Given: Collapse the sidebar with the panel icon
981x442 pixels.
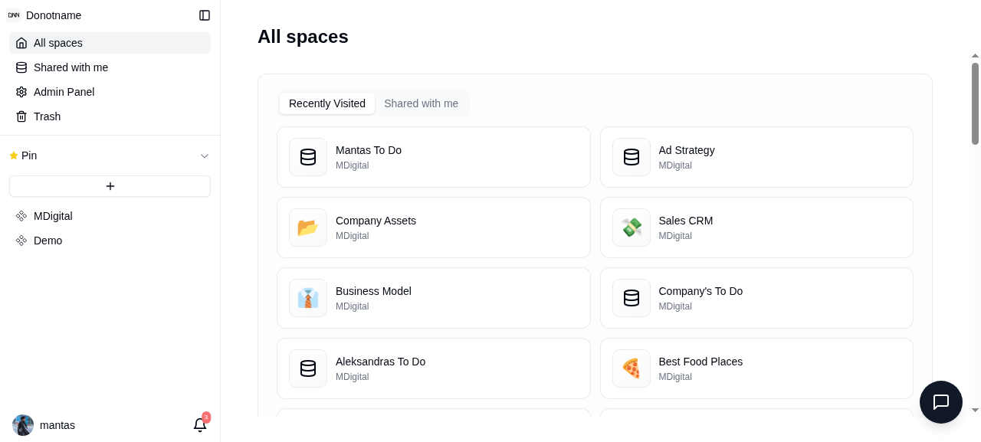Looking at the screenshot, I should [x=205, y=15].
